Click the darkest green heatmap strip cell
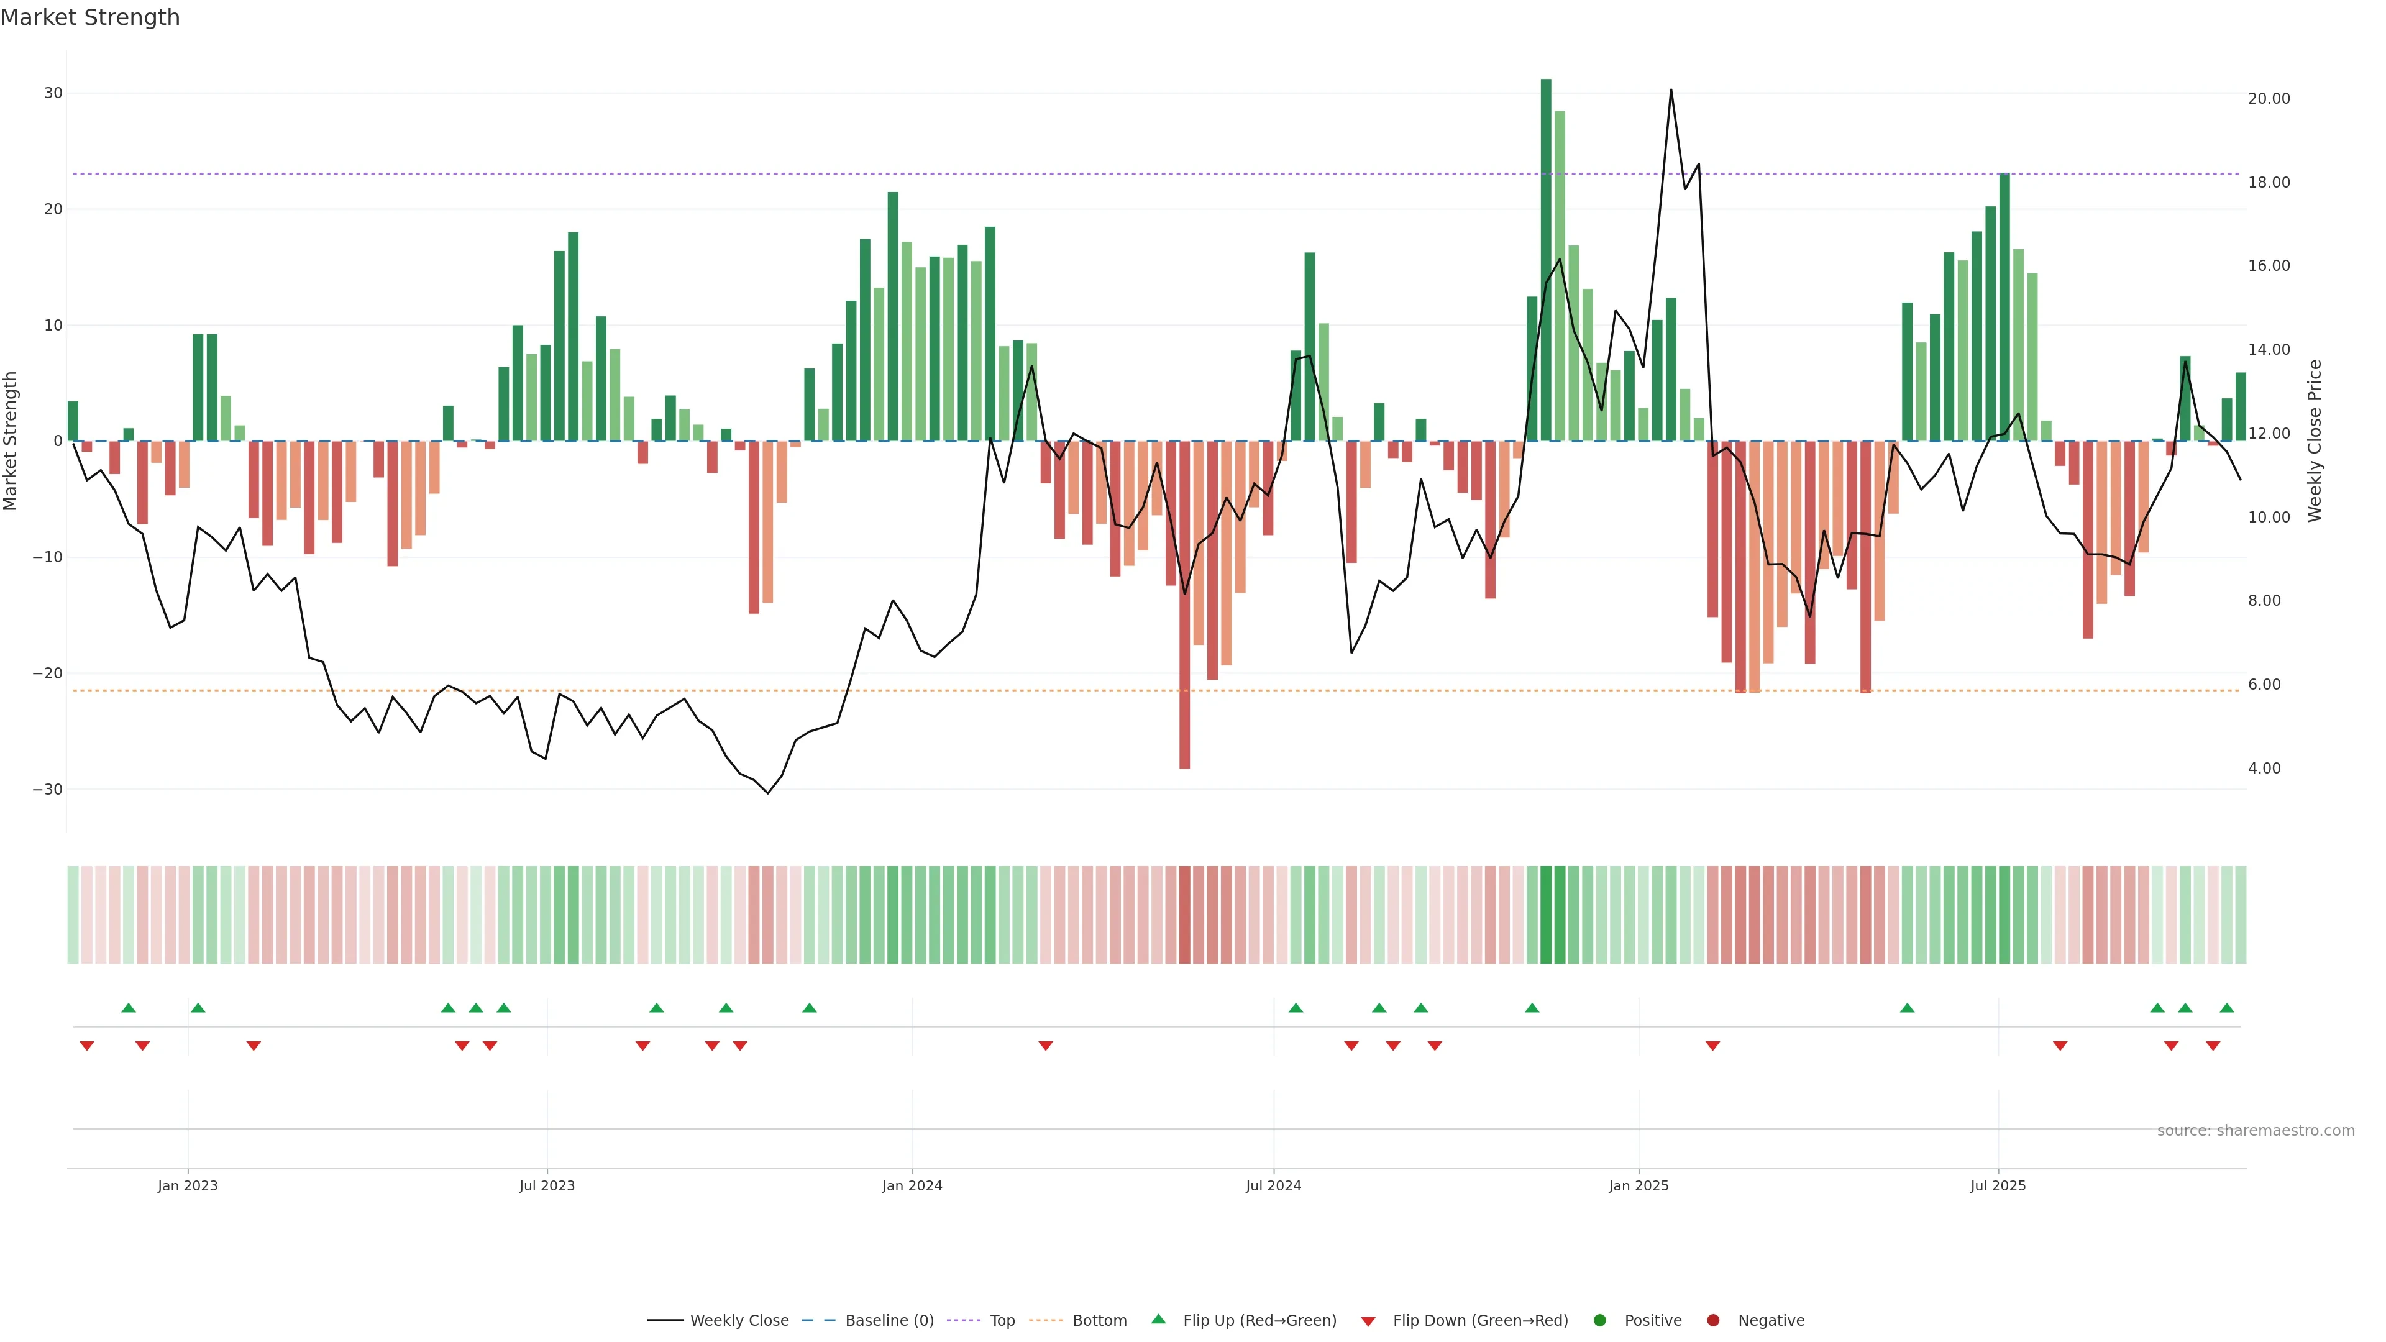Viewport: 2386px width, 1342px height. pos(1546,914)
